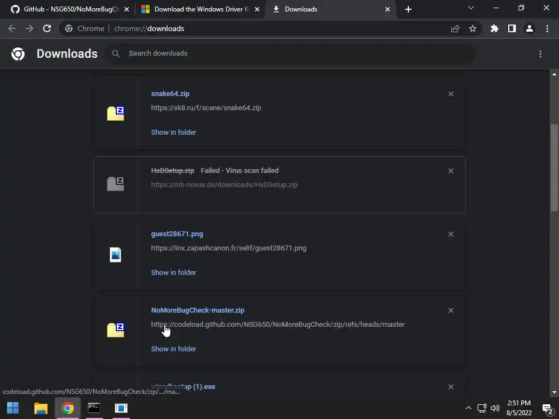
Task: Open the snake64.zip file link
Action: (x=170, y=94)
